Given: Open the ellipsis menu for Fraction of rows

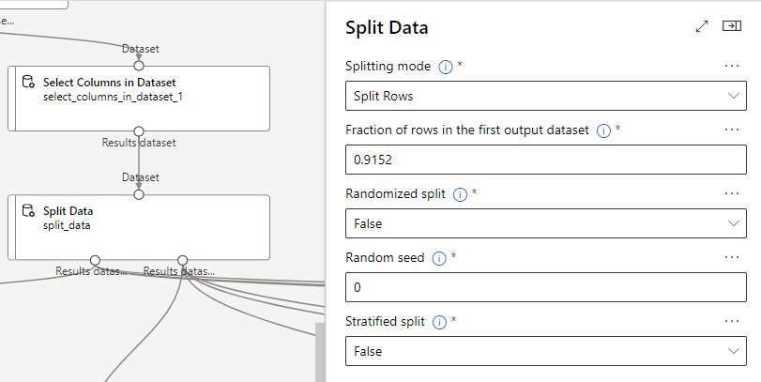Looking at the screenshot, I should [733, 130].
